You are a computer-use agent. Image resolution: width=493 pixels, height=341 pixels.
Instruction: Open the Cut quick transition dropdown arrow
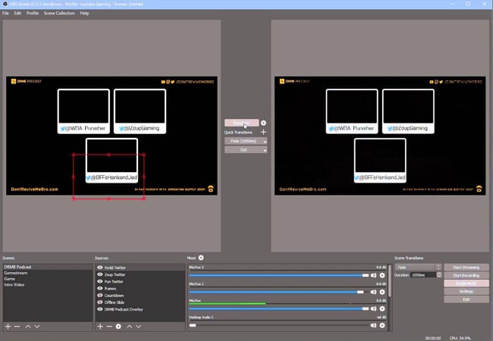[x=265, y=150]
